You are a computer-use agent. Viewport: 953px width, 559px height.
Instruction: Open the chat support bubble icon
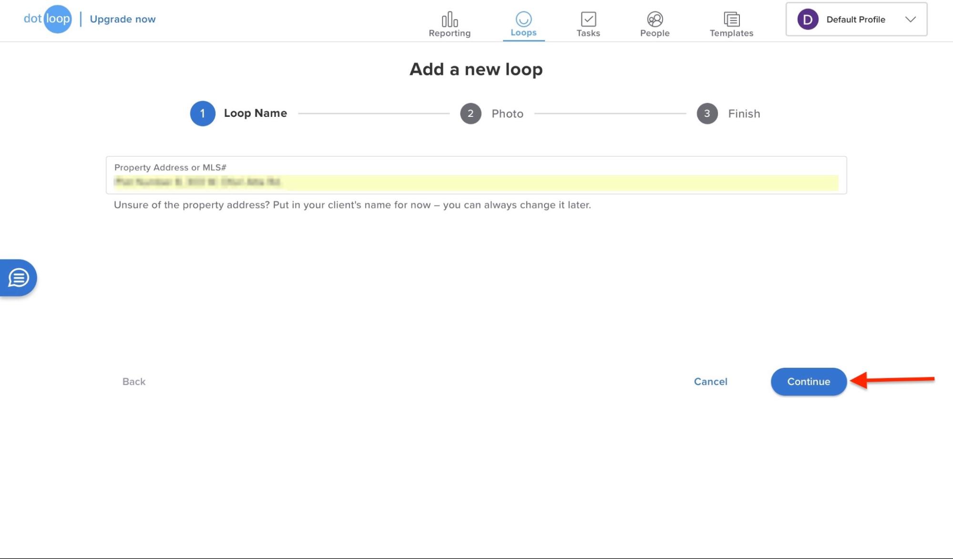(x=19, y=278)
